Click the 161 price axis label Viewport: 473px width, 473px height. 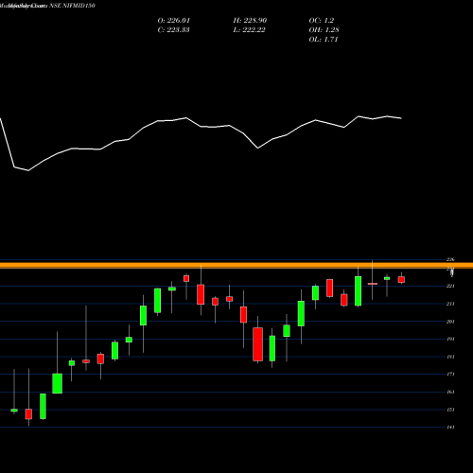point(450,392)
